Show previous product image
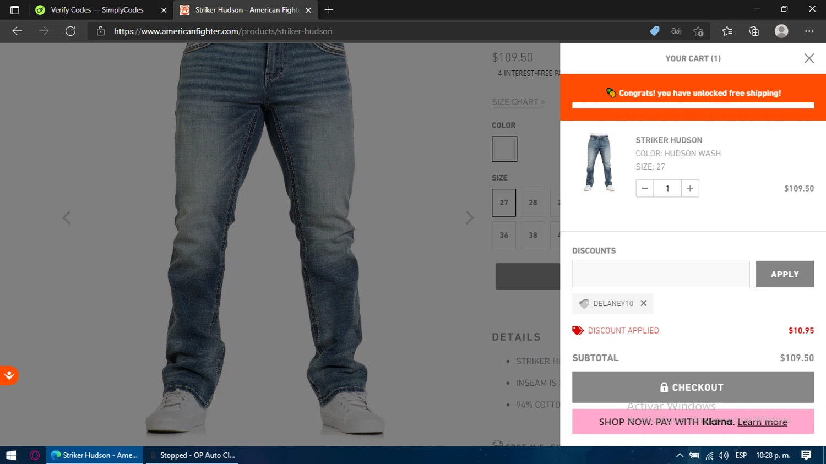The width and height of the screenshot is (826, 464). coord(67,217)
